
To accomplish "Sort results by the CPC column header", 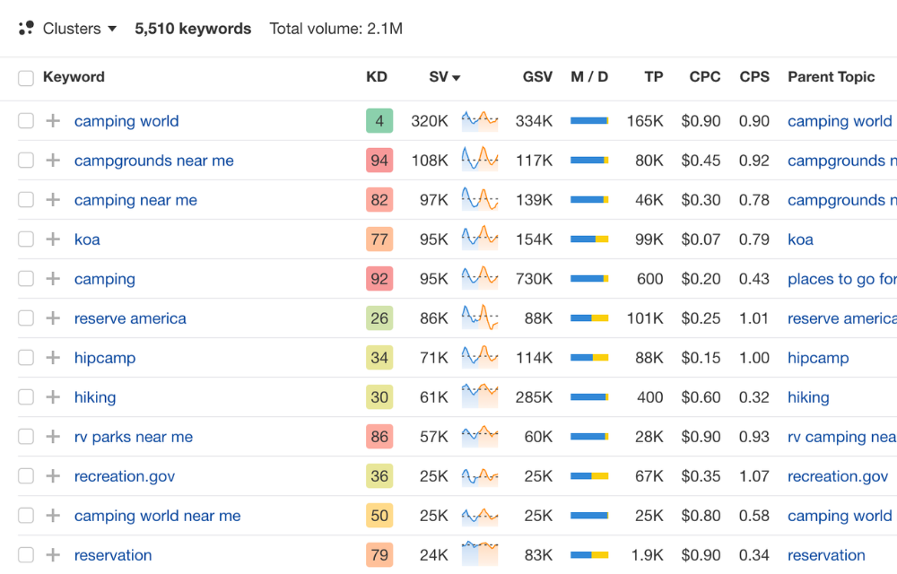I will 705,78.
